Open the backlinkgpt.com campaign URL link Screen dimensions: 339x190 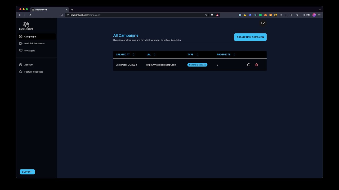161,65
